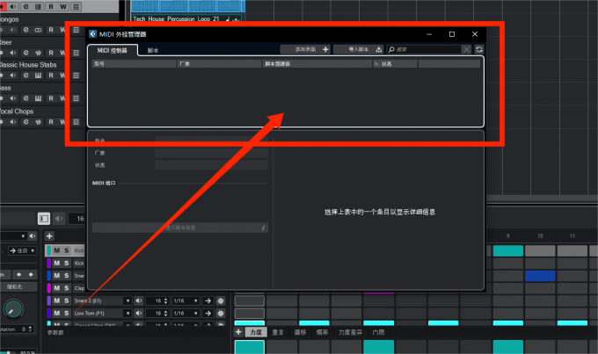598x354 pixels.
Task: Toggle monitor on the Vocal Chops track
Action: 13,122
